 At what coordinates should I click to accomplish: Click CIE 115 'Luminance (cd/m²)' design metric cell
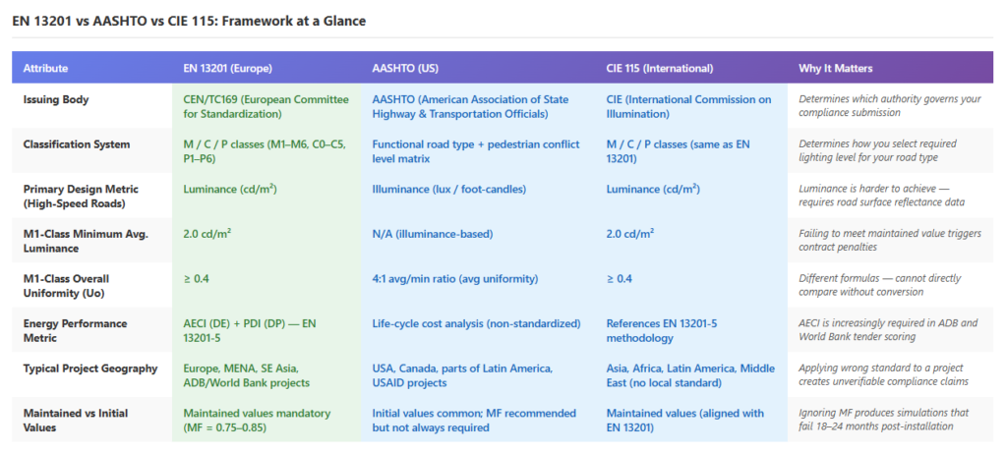653,190
